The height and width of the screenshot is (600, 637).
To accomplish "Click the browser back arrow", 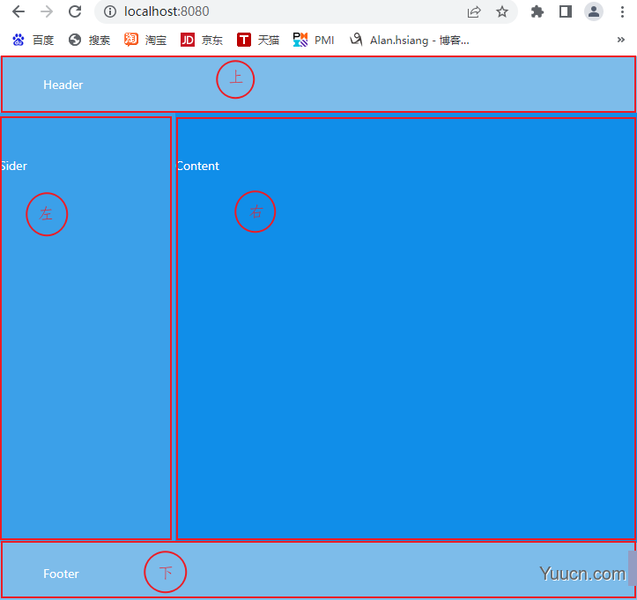I will (x=19, y=11).
